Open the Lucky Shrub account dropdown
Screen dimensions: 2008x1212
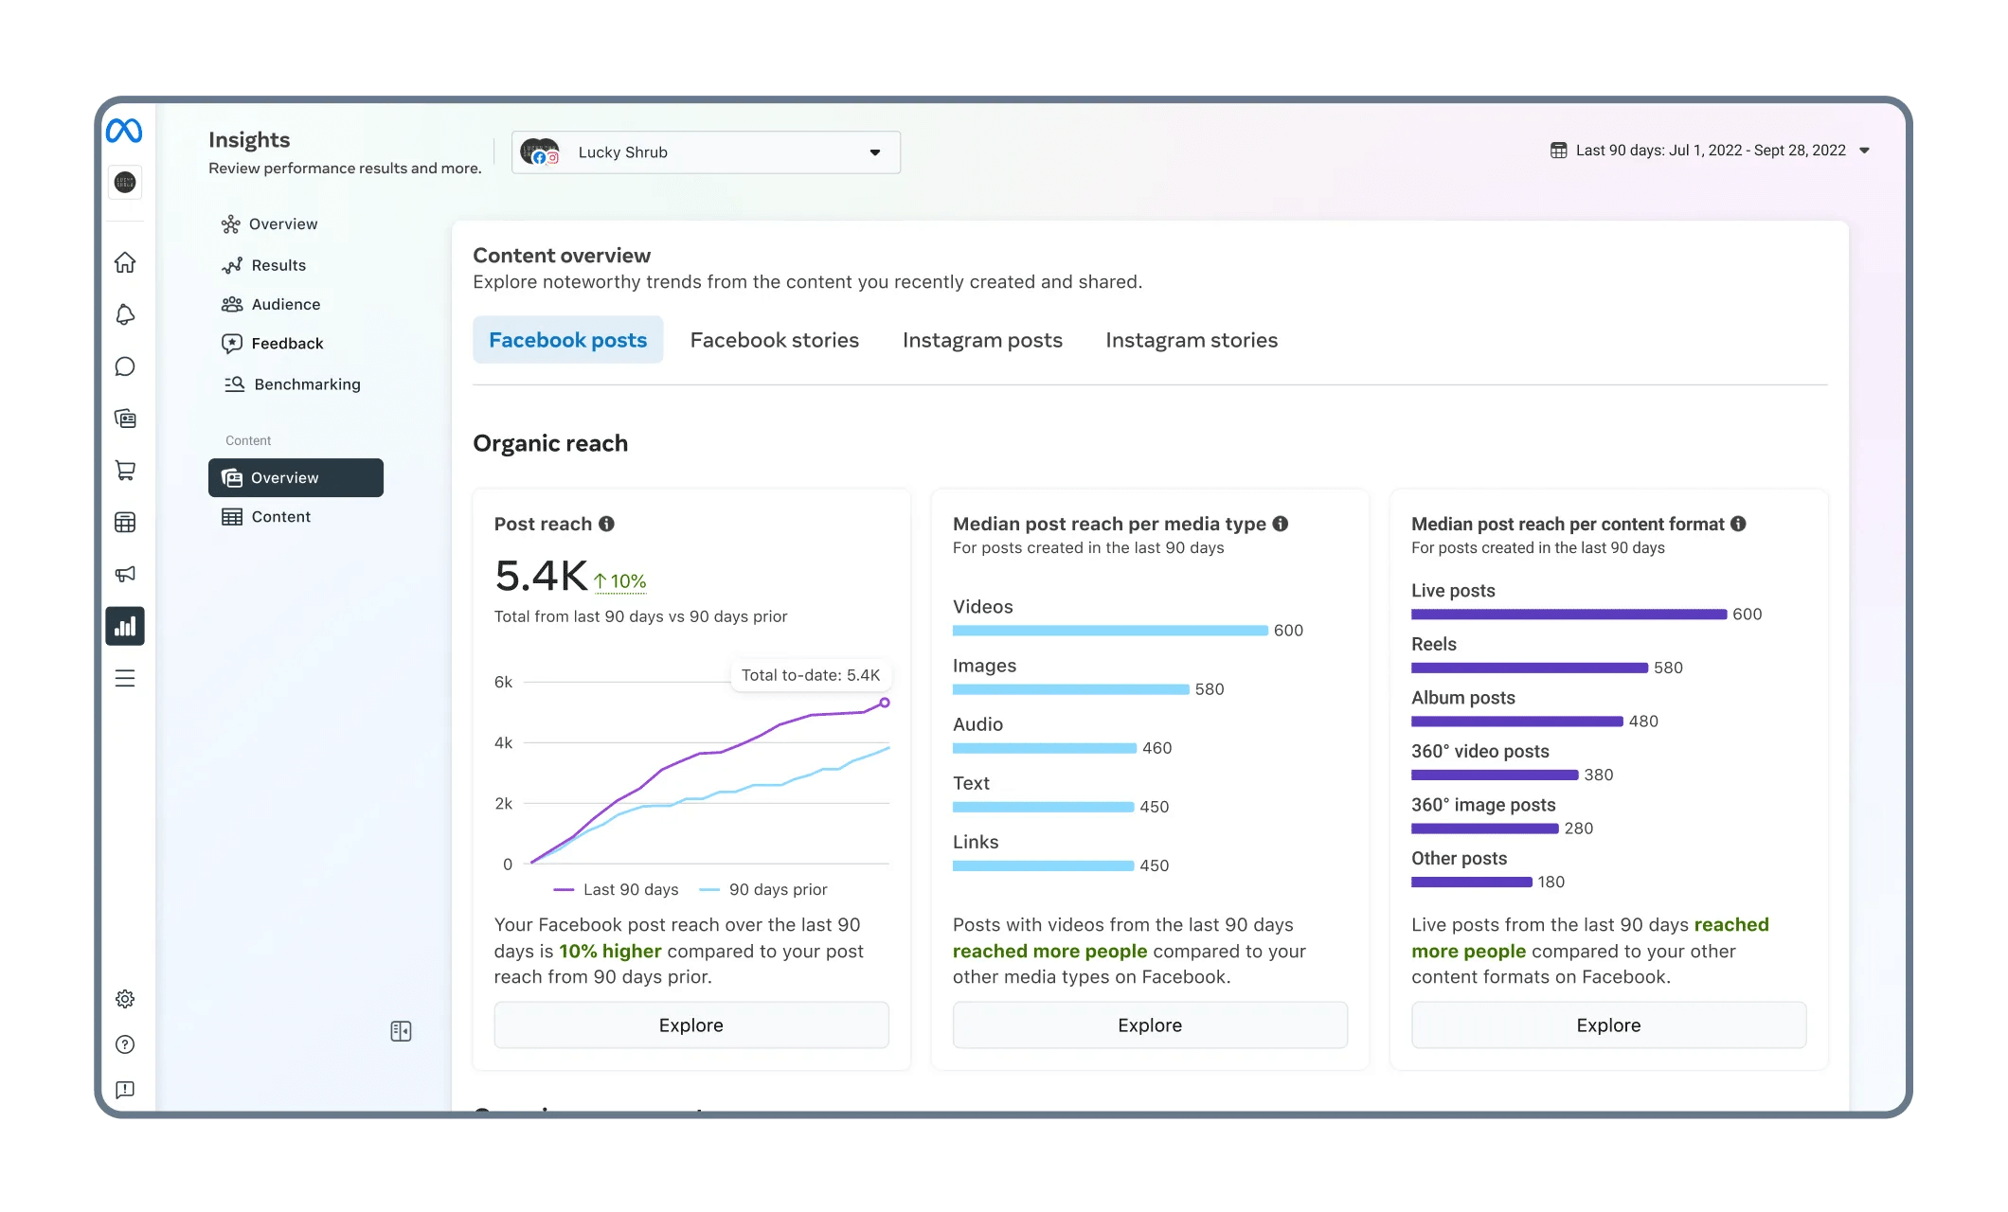(705, 151)
